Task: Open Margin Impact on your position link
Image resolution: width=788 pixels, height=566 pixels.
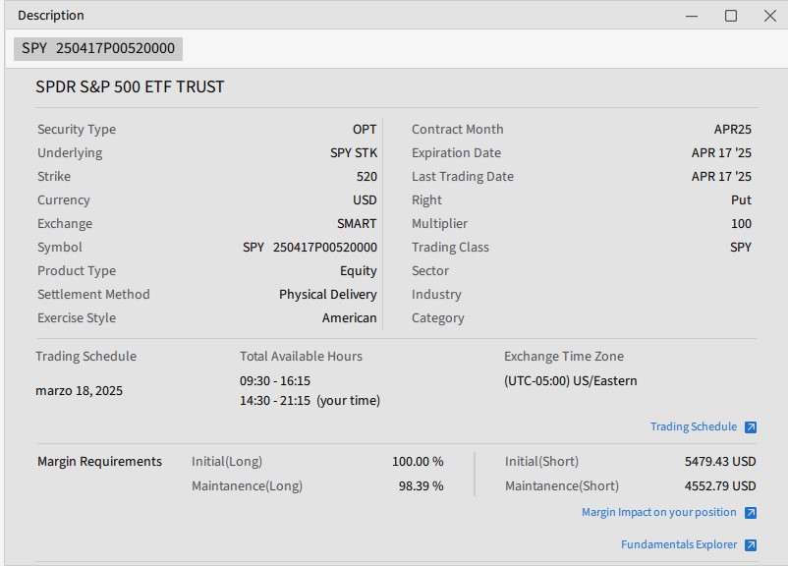Action: tap(658, 513)
